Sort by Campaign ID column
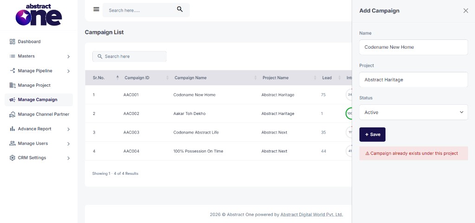 (x=167, y=78)
